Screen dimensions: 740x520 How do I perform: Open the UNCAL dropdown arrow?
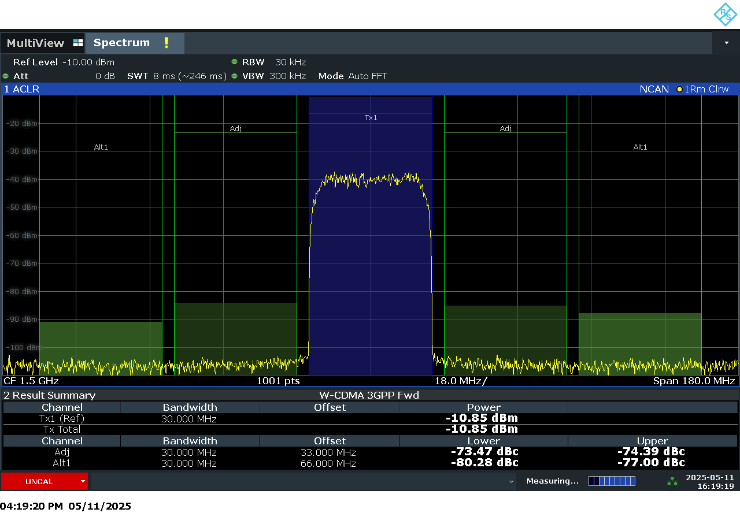click(x=83, y=481)
